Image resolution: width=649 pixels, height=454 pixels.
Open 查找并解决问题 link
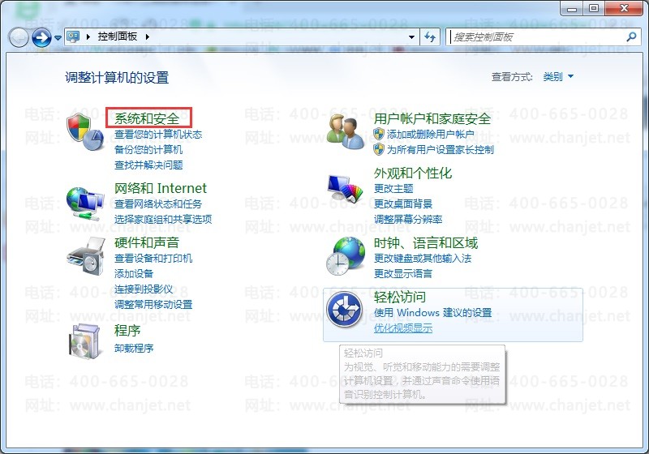point(148,165)
